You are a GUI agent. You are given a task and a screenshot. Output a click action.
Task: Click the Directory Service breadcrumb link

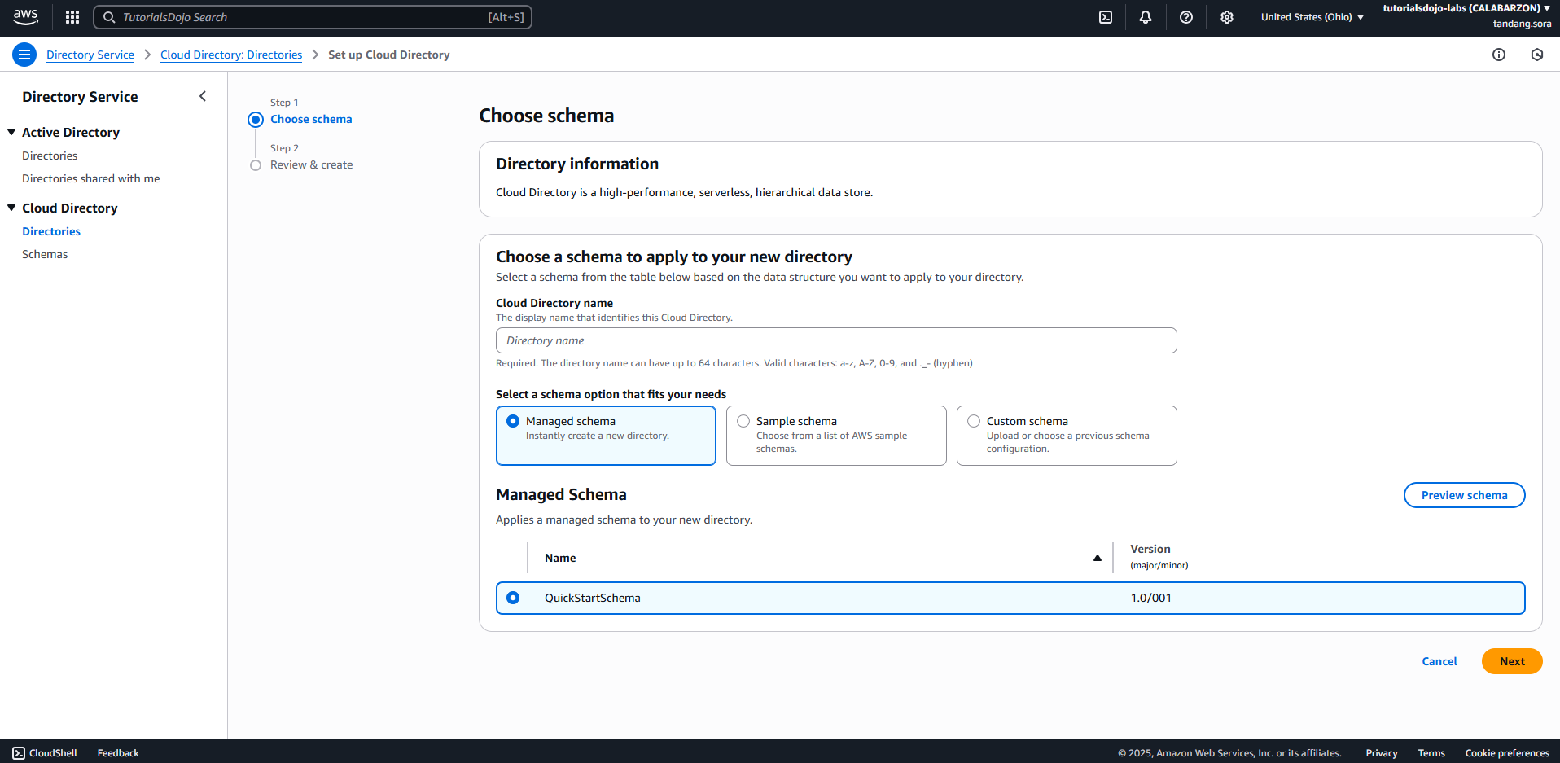coord(90,55)
